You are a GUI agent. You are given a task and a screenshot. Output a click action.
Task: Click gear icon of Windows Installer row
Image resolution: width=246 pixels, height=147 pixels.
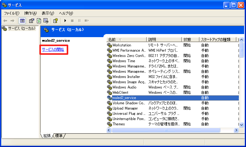(x=110, y=77)
